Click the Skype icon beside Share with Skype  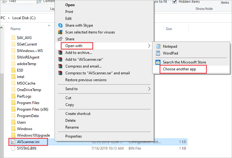pos(60,25)
